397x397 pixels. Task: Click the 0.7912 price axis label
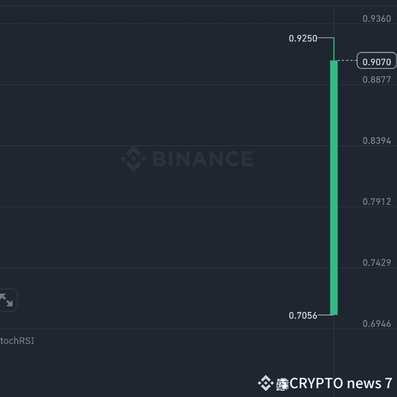(x=377, y=202)
